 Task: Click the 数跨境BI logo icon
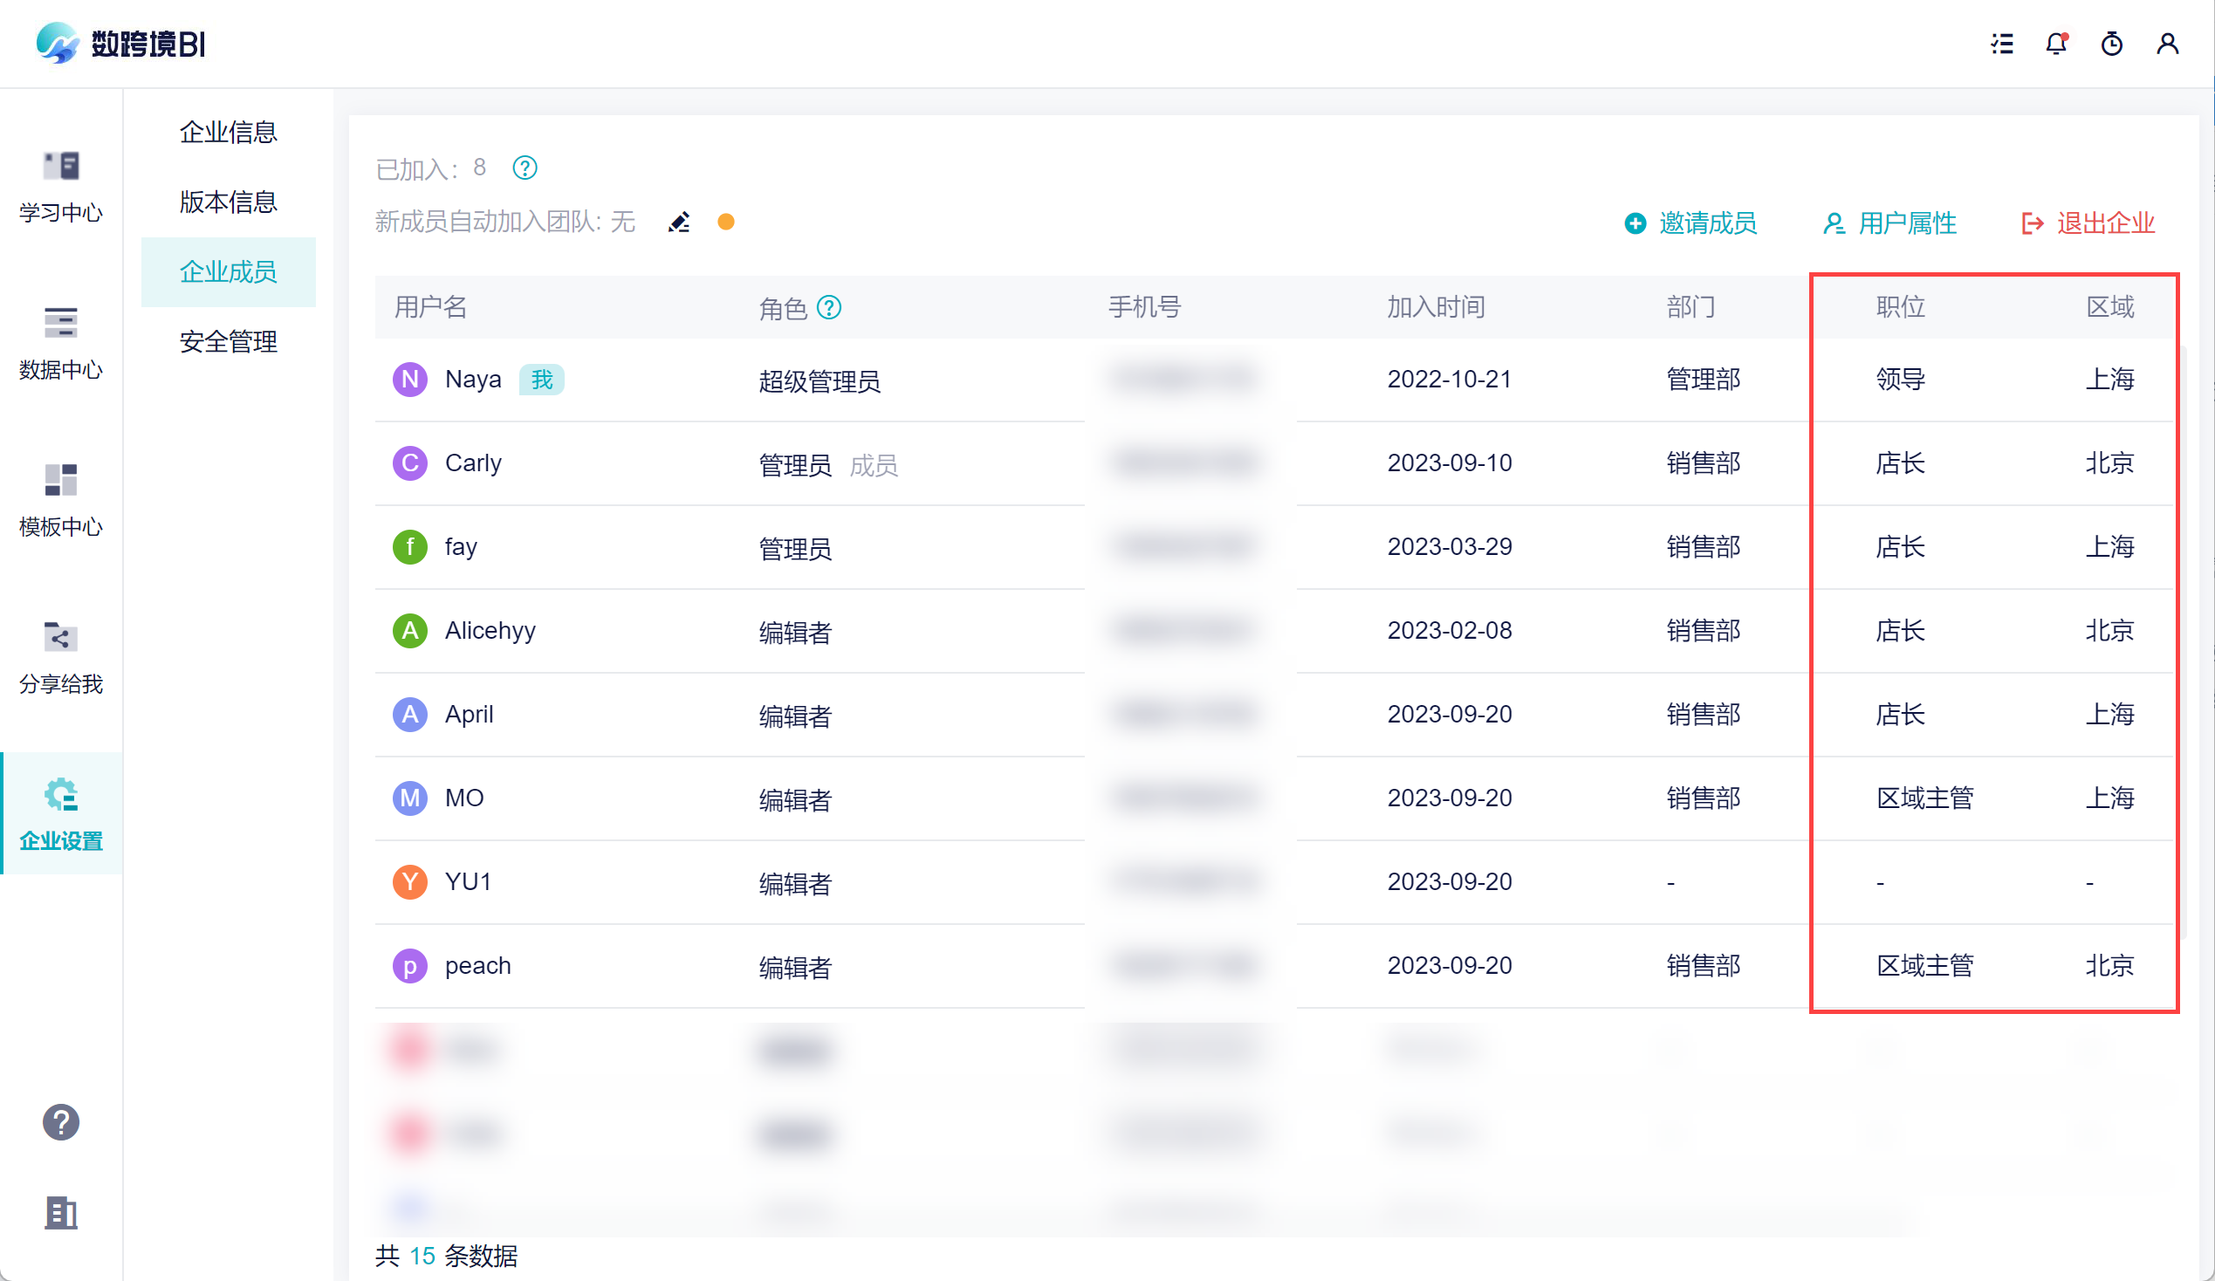point(58,43)
